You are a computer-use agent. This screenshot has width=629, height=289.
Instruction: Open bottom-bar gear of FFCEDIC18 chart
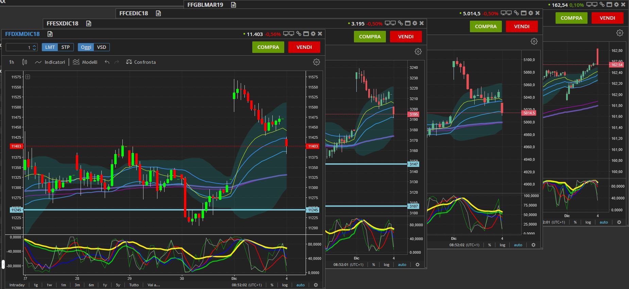point(533,245)
